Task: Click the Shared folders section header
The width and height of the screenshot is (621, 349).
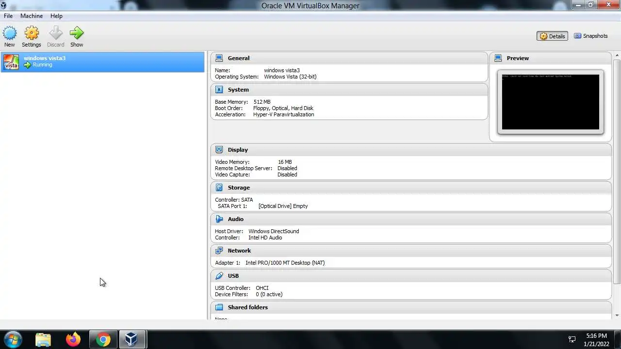Action: click(x=411, y=307)
